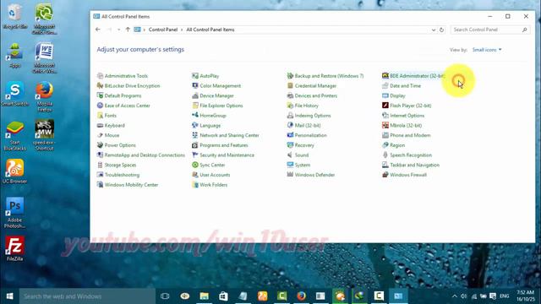Open the Indexing Options link
Viewport: 541px width, 304px height.
(x=313, y=116)
